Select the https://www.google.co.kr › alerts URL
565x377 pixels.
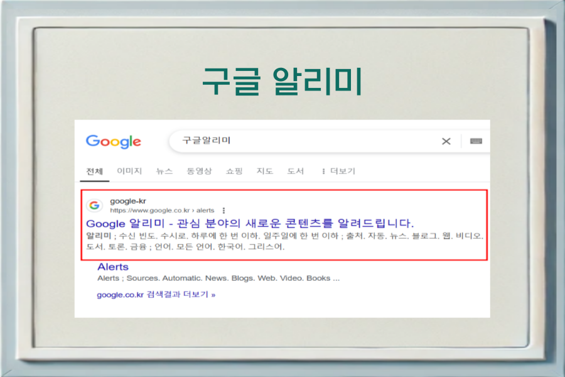tap(162, 210)
